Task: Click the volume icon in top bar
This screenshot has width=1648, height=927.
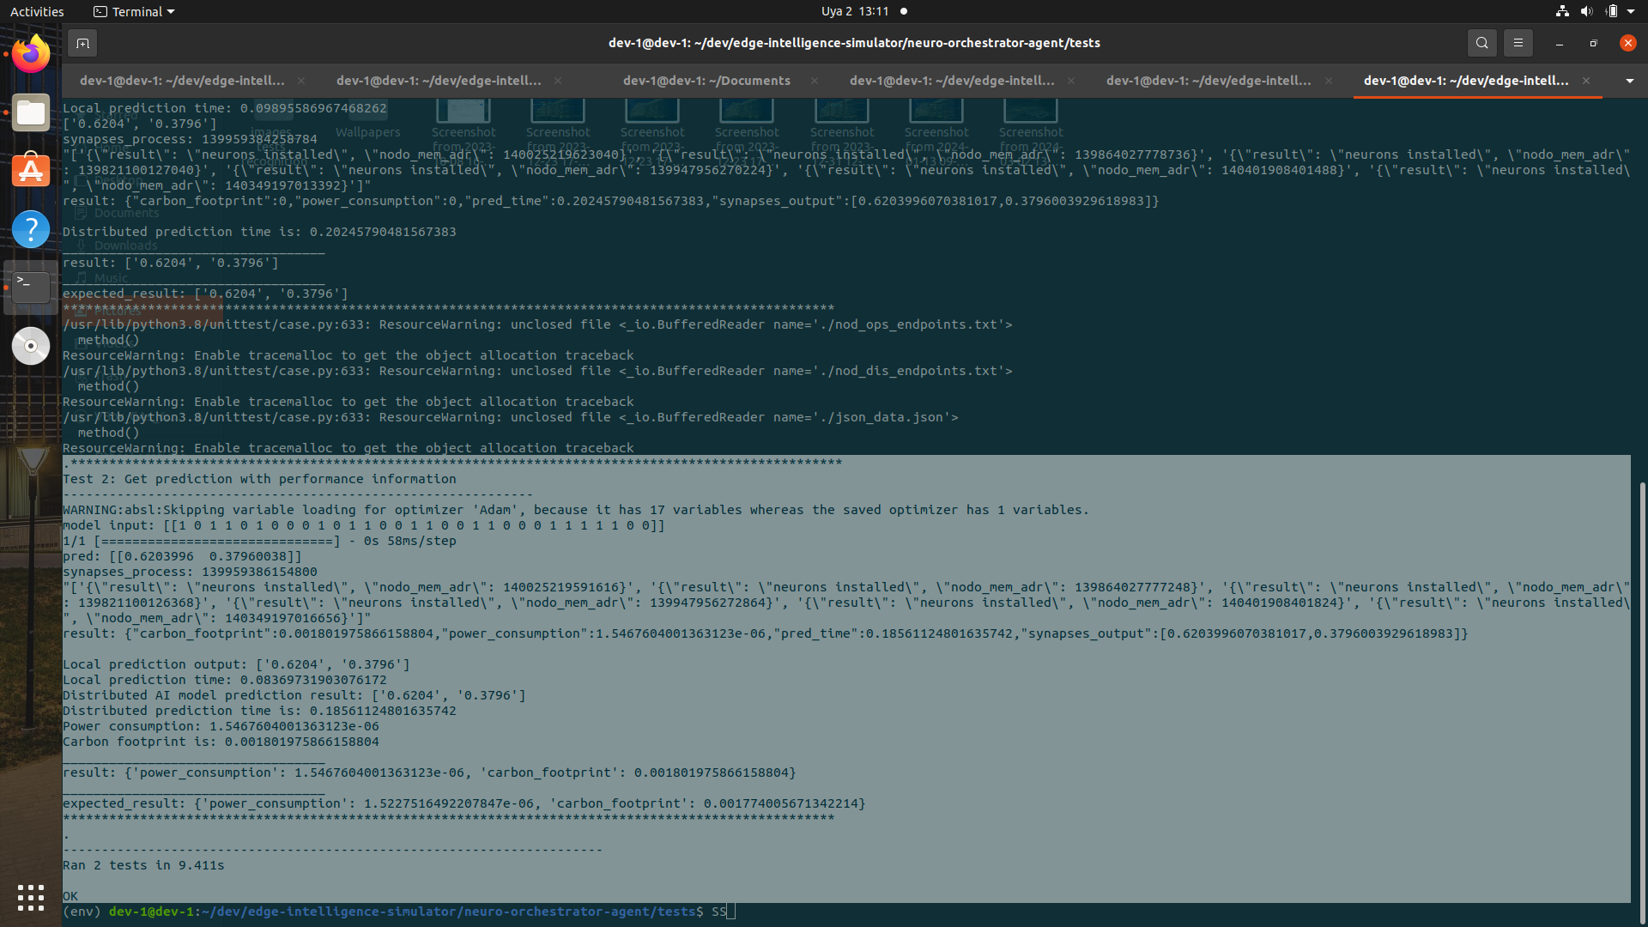Action: tap(1586, 11)
